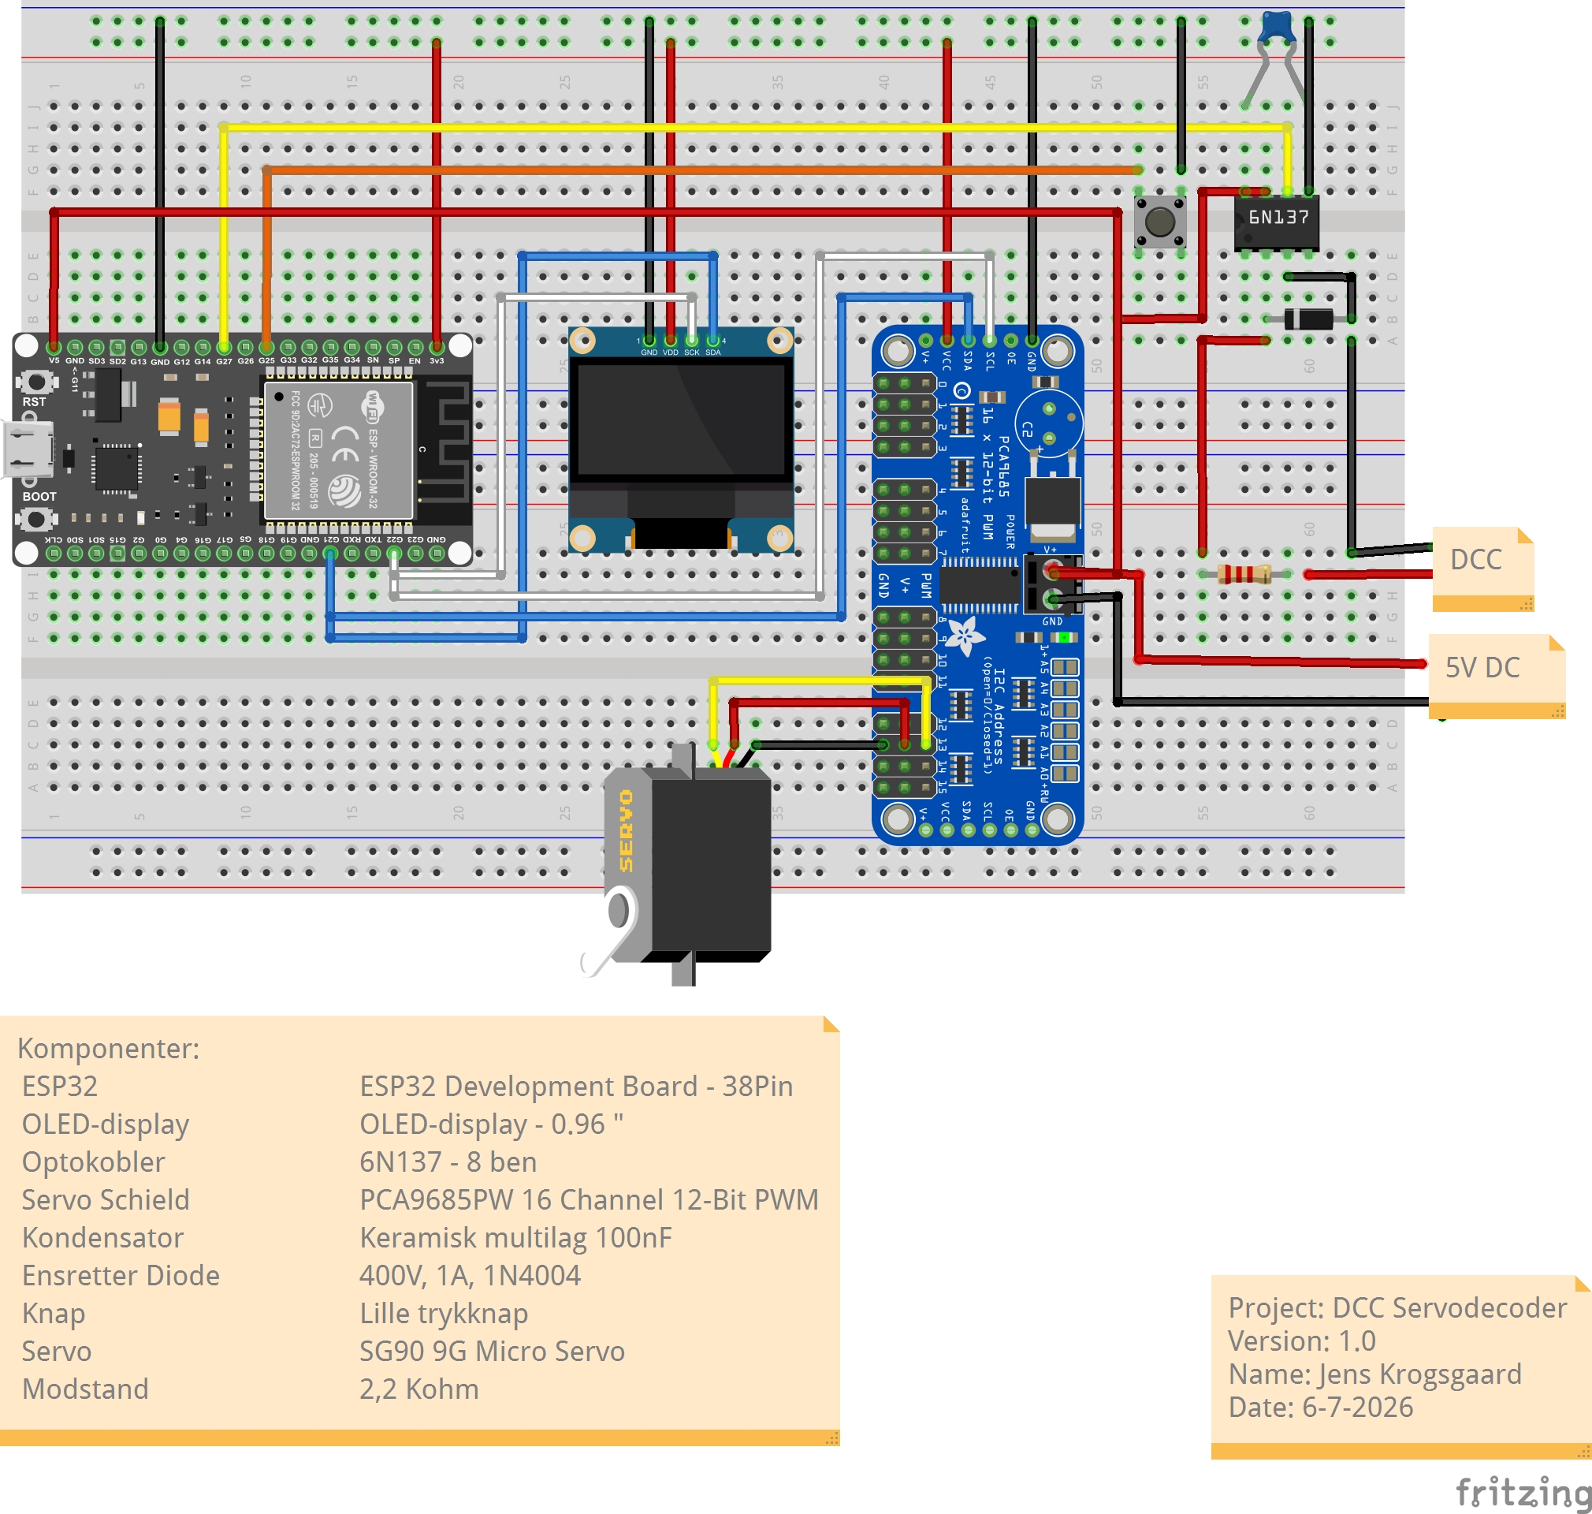Click the '6N137 - 8 ben' text

coord(448,1162)
